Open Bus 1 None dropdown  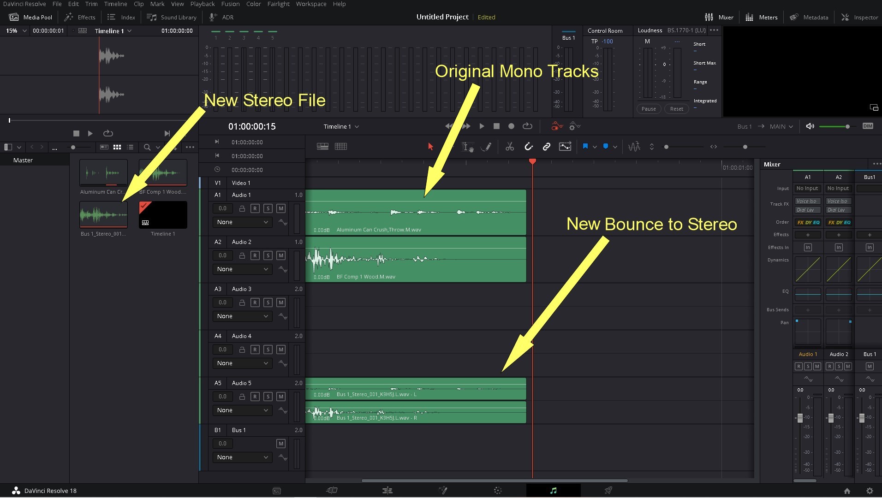point(242,457)
